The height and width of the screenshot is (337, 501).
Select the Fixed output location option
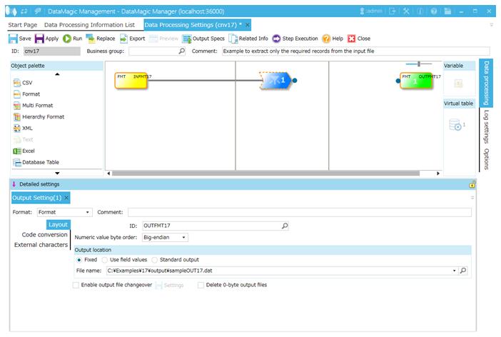[79, 260]
